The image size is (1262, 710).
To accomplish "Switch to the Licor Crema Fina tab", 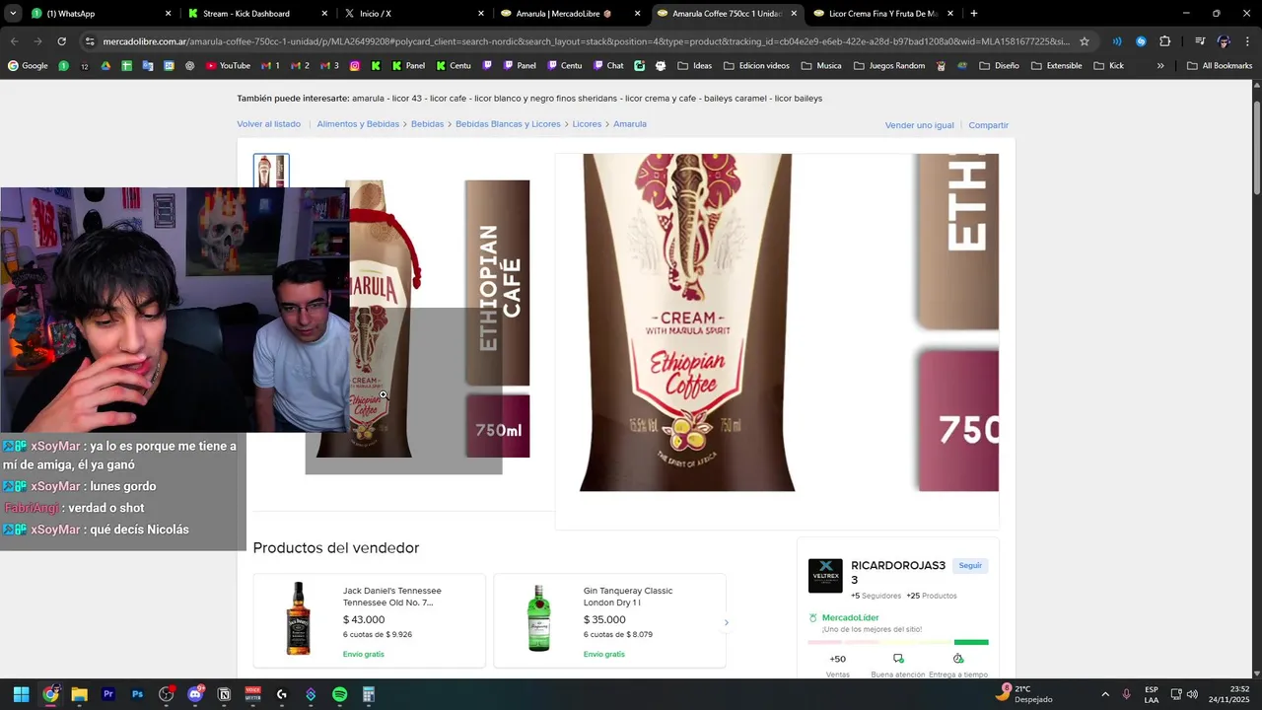I will (x=882, y=14).
